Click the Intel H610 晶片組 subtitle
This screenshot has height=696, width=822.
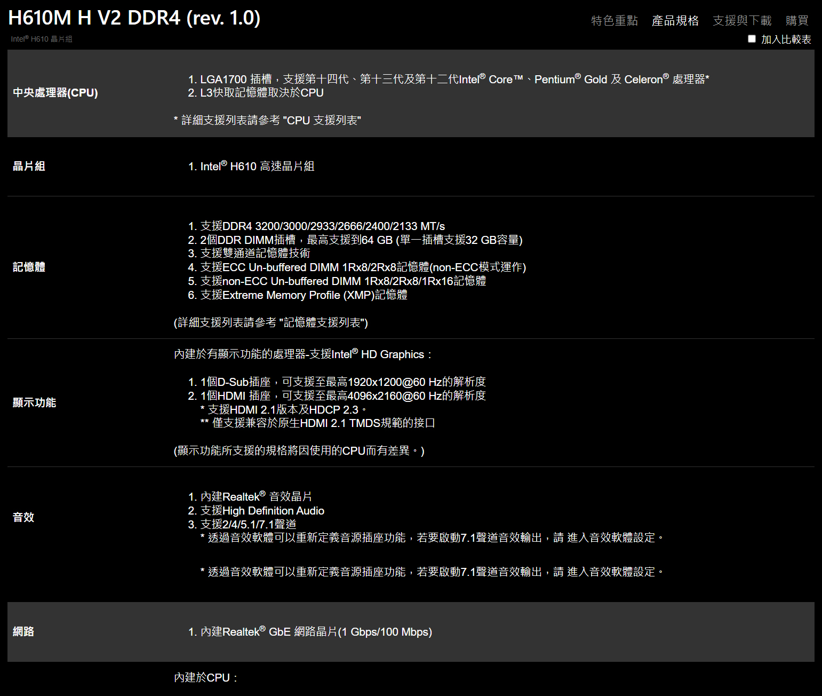tap(42, 39)
